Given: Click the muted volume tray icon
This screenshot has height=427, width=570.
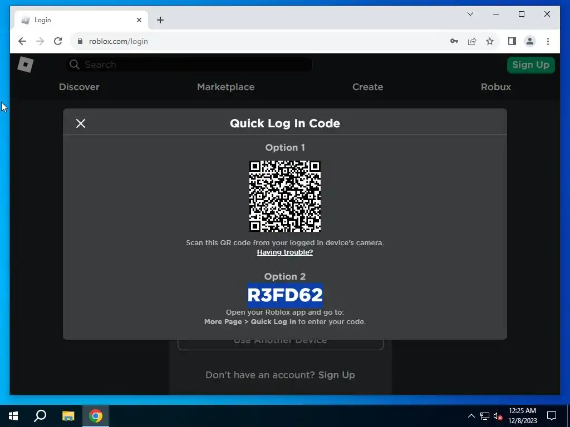Looking at the screenshot, I should (498, 416).
